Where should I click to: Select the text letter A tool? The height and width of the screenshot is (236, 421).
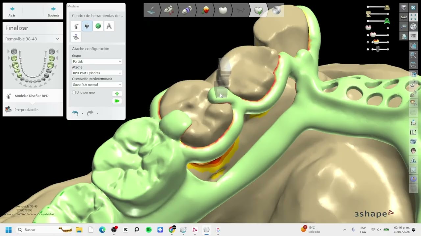[x=109, y=26]
